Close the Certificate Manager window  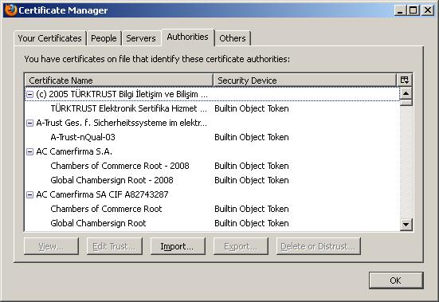click(428, 10)
